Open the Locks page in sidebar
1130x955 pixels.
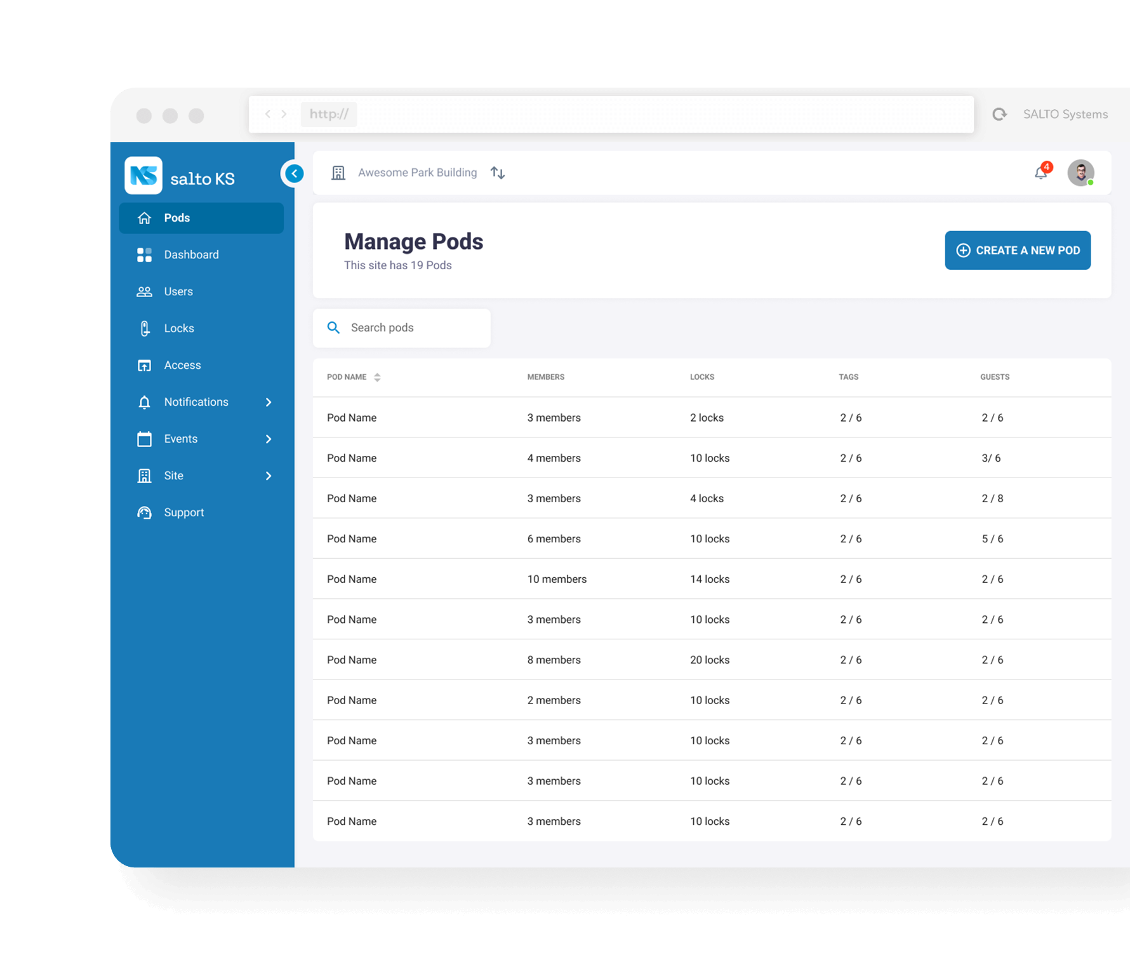[179, 328]
